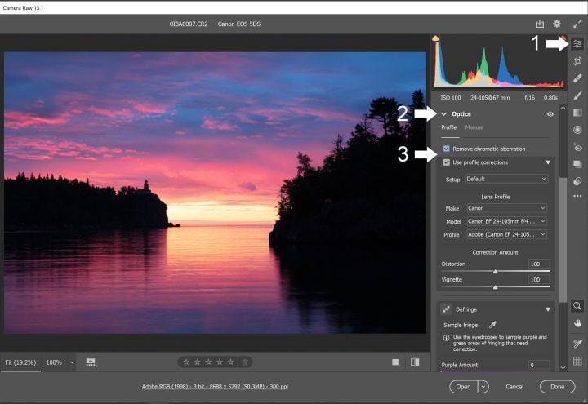This screenshot has width=588, height=404.
Task: Click the Red Eye removal tool
Action: (577, 148)
